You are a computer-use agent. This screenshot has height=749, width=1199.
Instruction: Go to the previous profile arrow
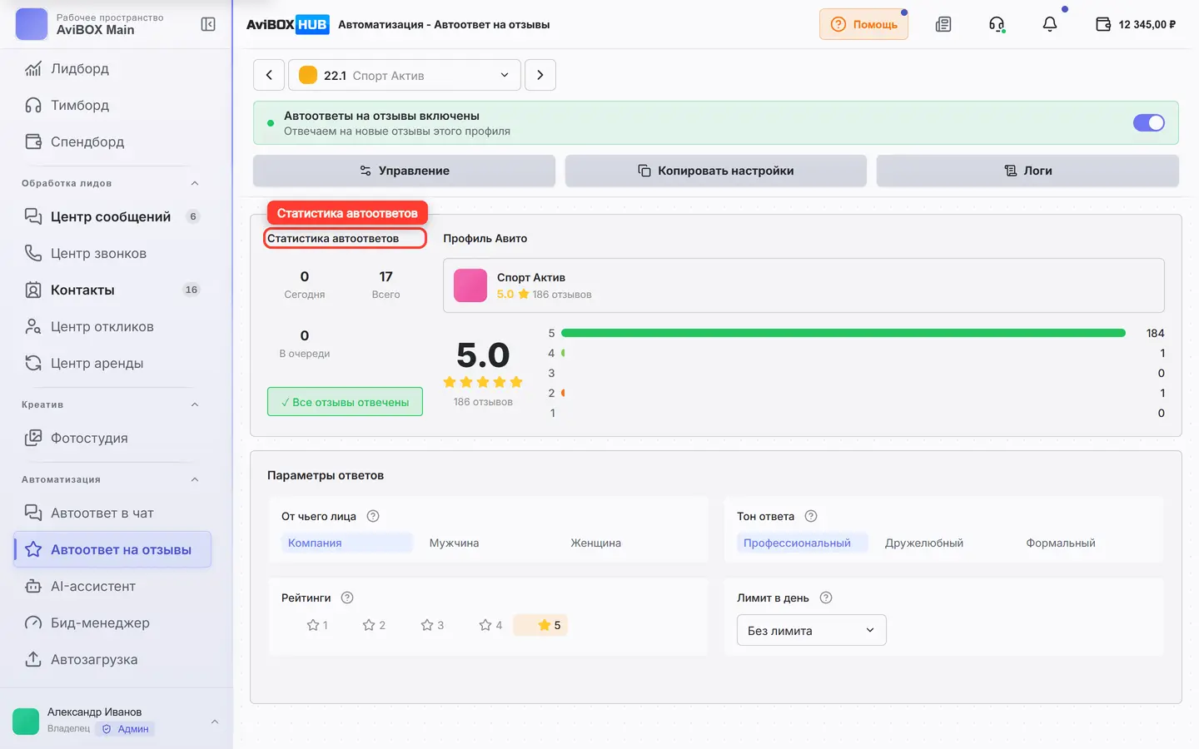coord(269,75)
